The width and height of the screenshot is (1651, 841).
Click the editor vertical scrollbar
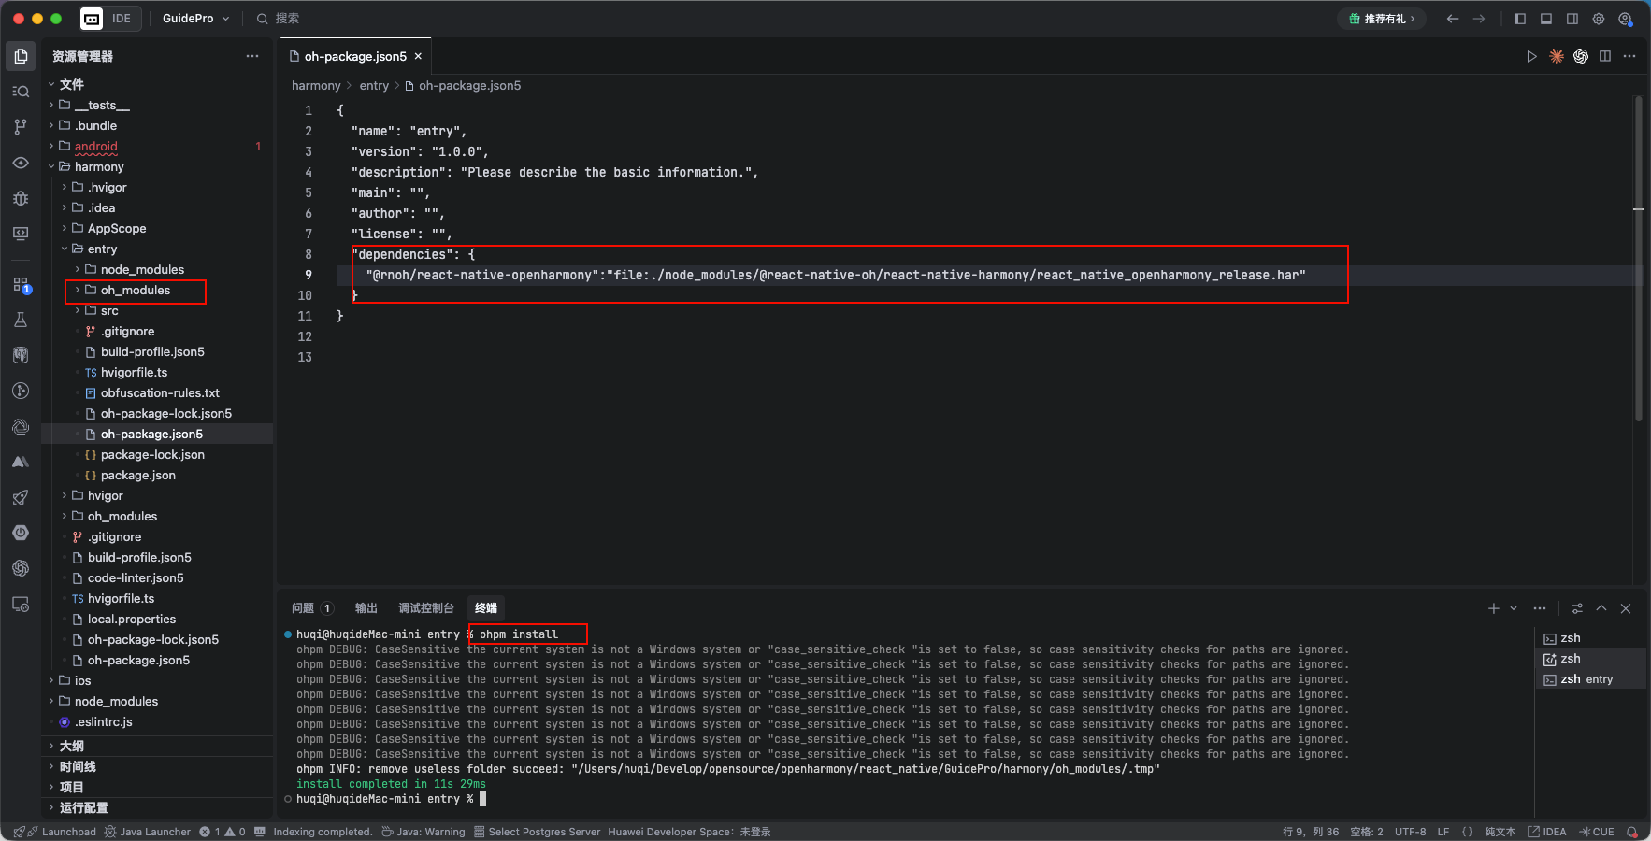(1638, 259)
